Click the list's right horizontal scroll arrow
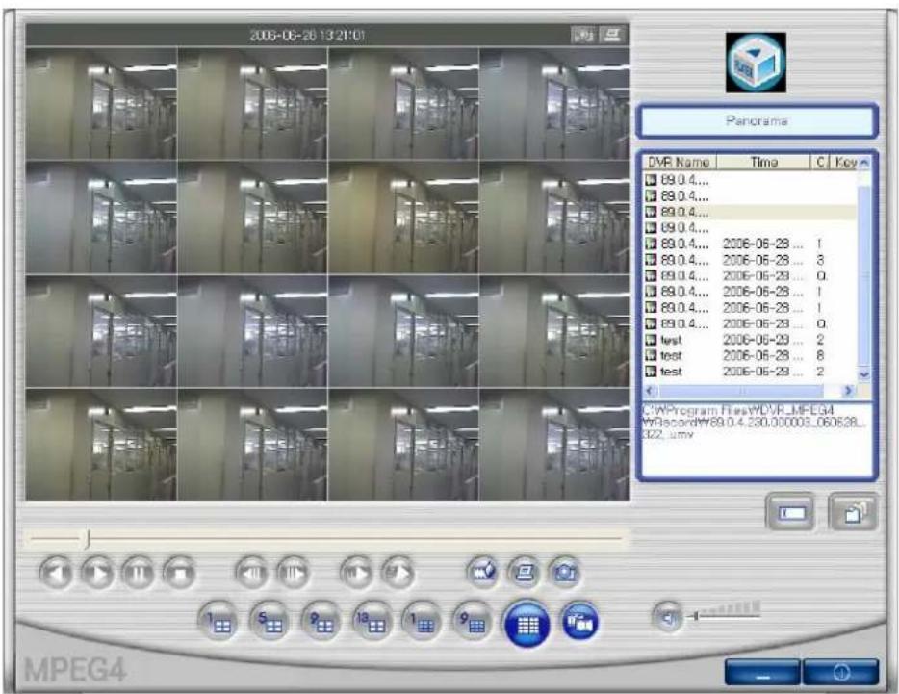The width and height of the screenshot is (899, 694). point(848,391)
